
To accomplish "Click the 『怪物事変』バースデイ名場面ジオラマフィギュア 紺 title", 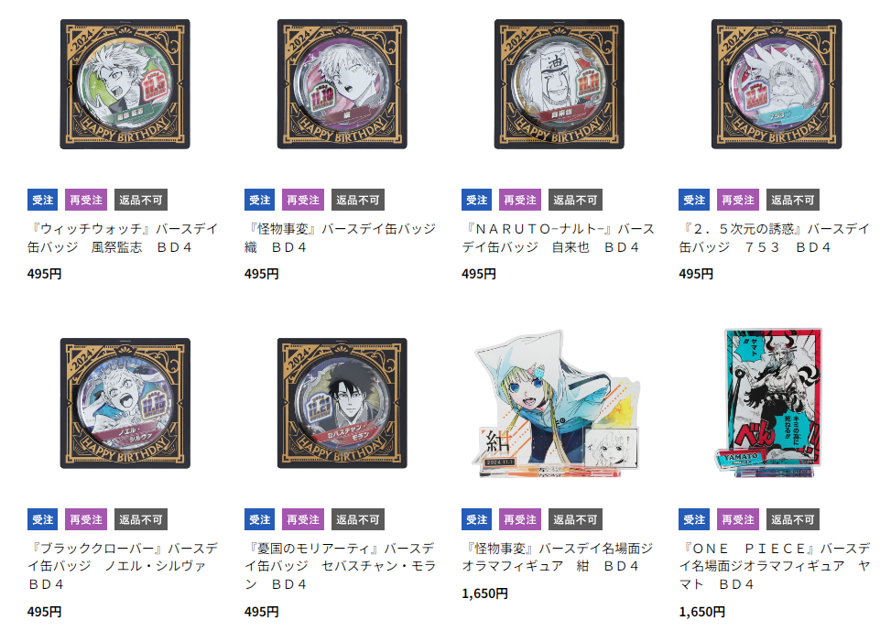I will [558, 557].
